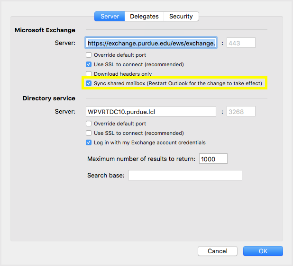Click the directory port field showing 3268
Screen dimensions: 293x266
coord(241,112)
